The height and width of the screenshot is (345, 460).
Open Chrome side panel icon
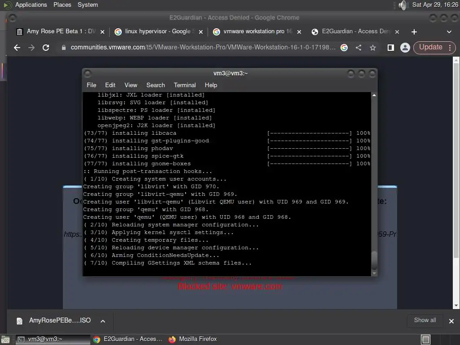390,48
